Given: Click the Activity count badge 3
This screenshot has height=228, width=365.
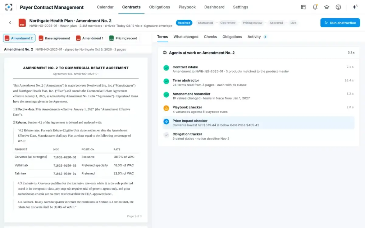Looking at the screenshot, I should (265, 37).
